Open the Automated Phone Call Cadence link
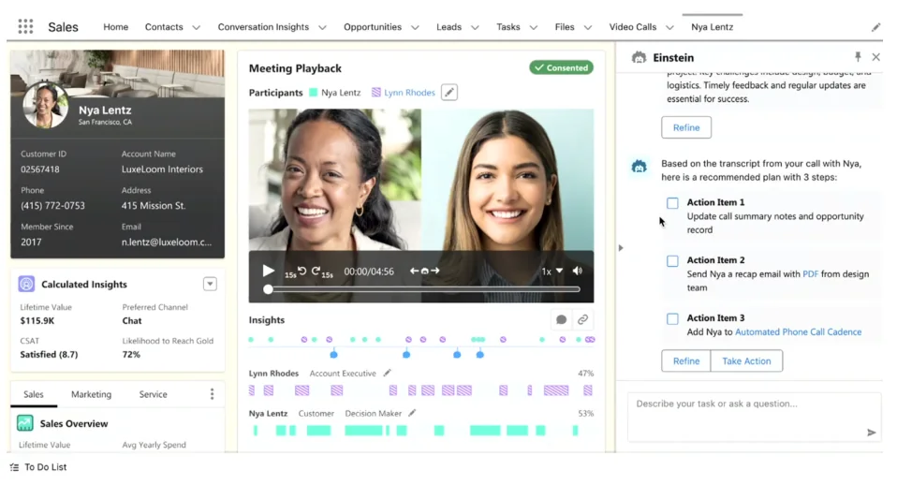Viewport: 897px width, 500px height. [798, 331]
